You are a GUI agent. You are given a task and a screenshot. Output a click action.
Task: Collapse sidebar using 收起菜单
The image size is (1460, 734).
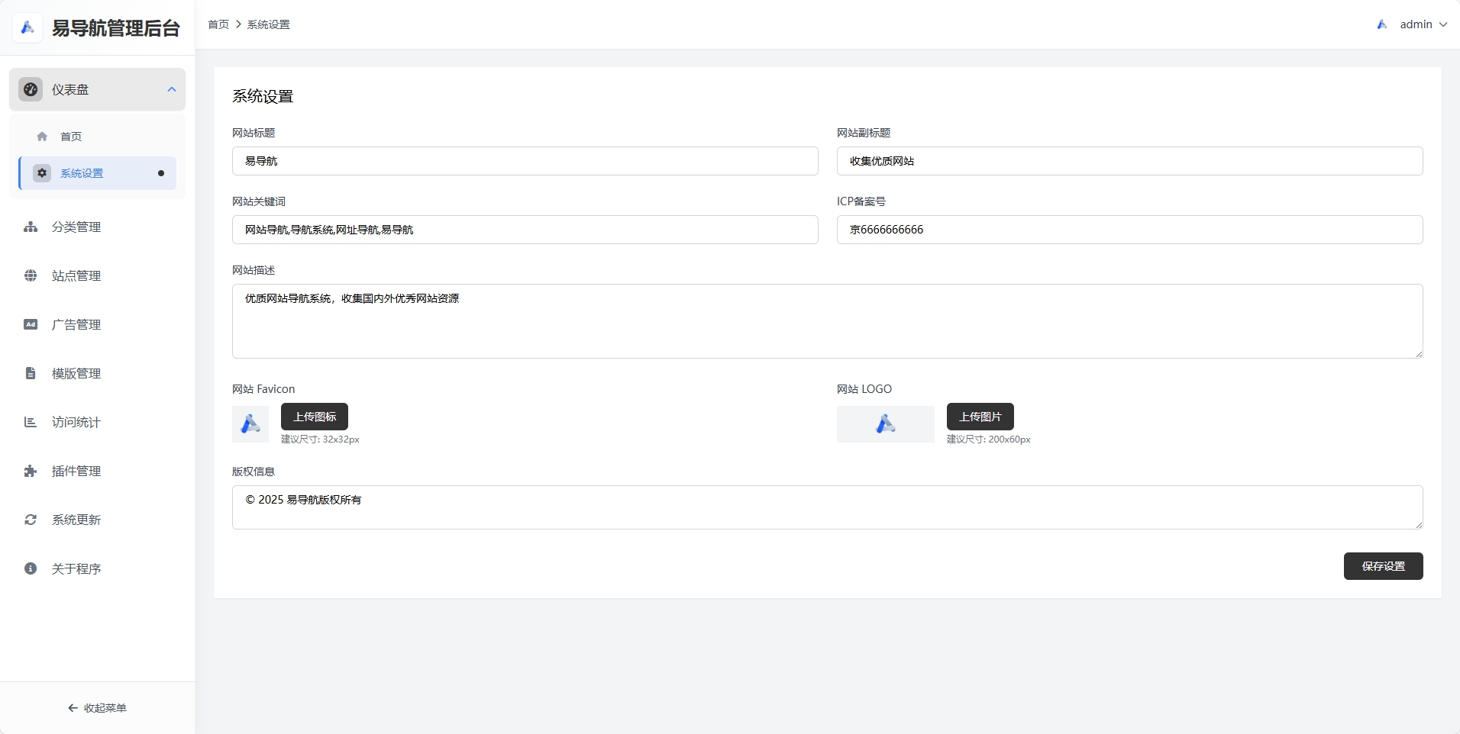point(97,708)
